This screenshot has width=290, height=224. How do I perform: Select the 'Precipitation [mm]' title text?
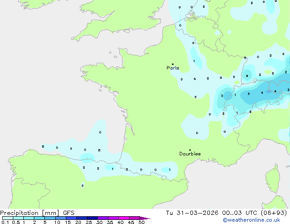point(30,213)
